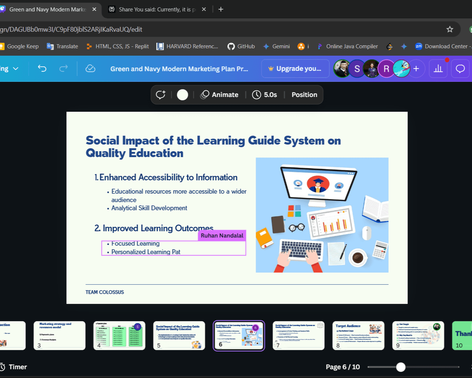472x378 pixels.
Task: Click the slide title Social Impact heading
Action: (213, 146)
